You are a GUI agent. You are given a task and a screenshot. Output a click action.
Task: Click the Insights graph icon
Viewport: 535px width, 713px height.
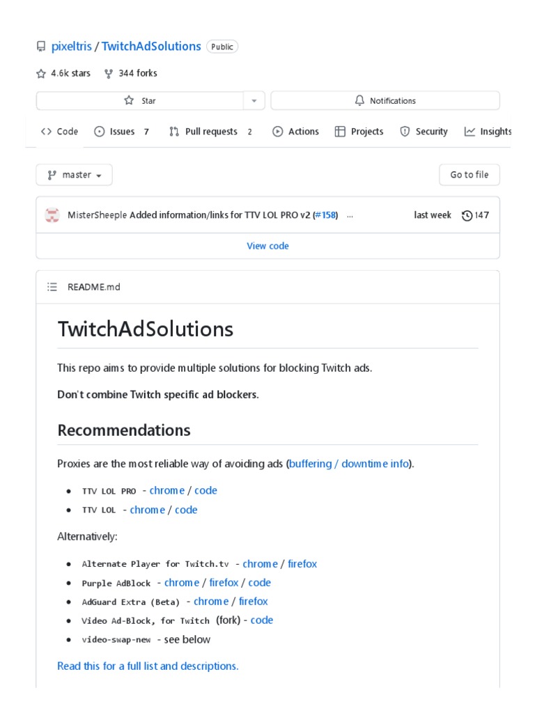tap(470, 132)
